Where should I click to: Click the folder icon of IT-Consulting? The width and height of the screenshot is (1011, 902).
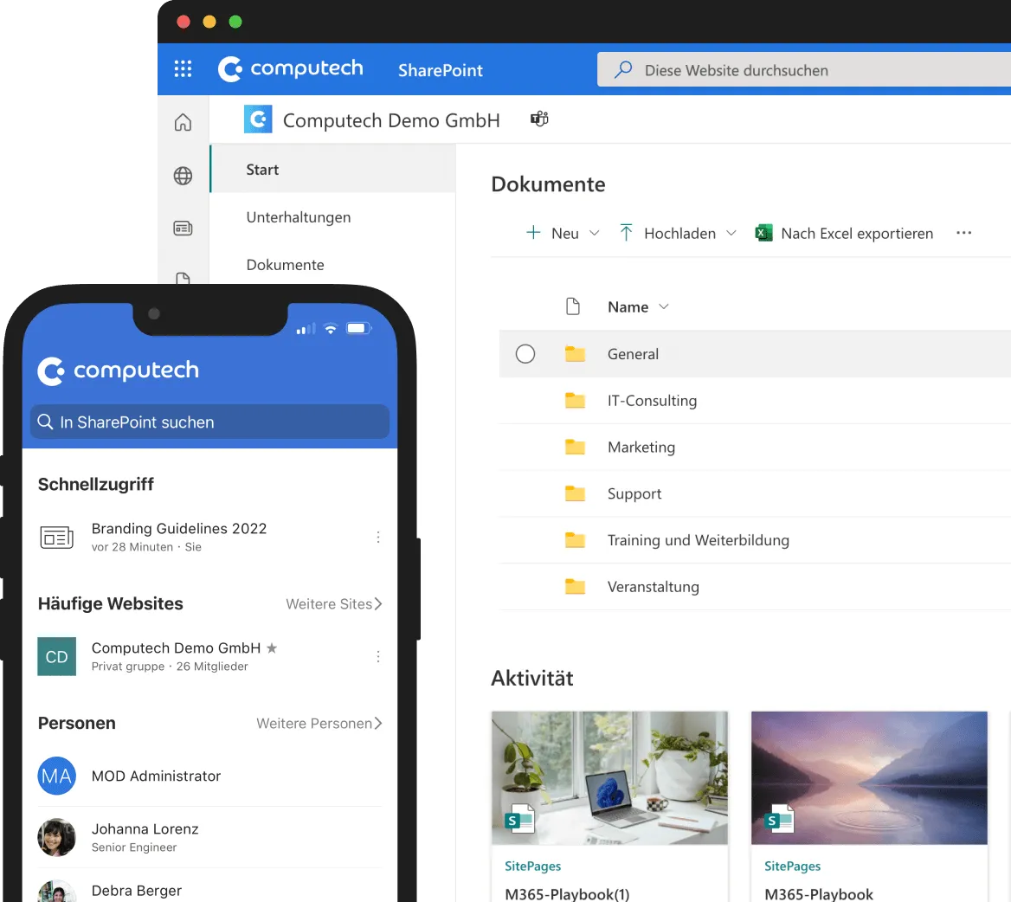[575, 401]
